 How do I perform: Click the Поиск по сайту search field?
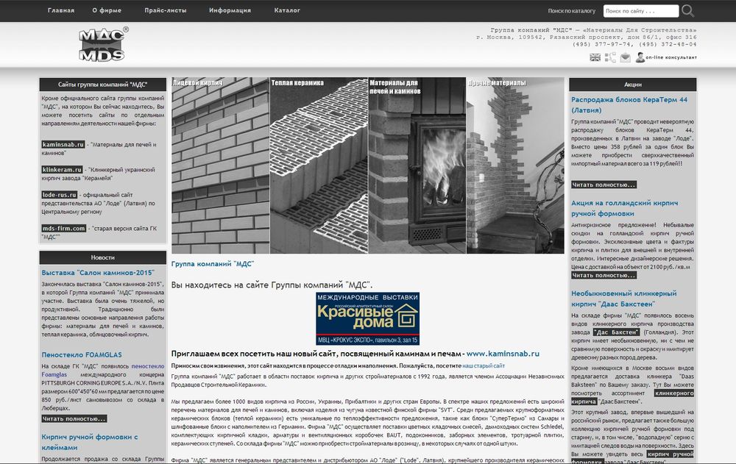(640, 11)
